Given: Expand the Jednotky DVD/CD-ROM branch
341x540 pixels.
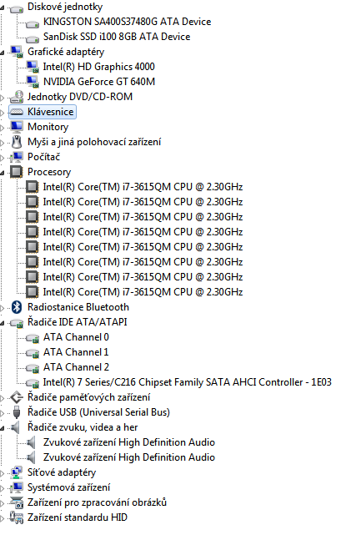Looking at the screenshot, I should (x=2, y=98).
